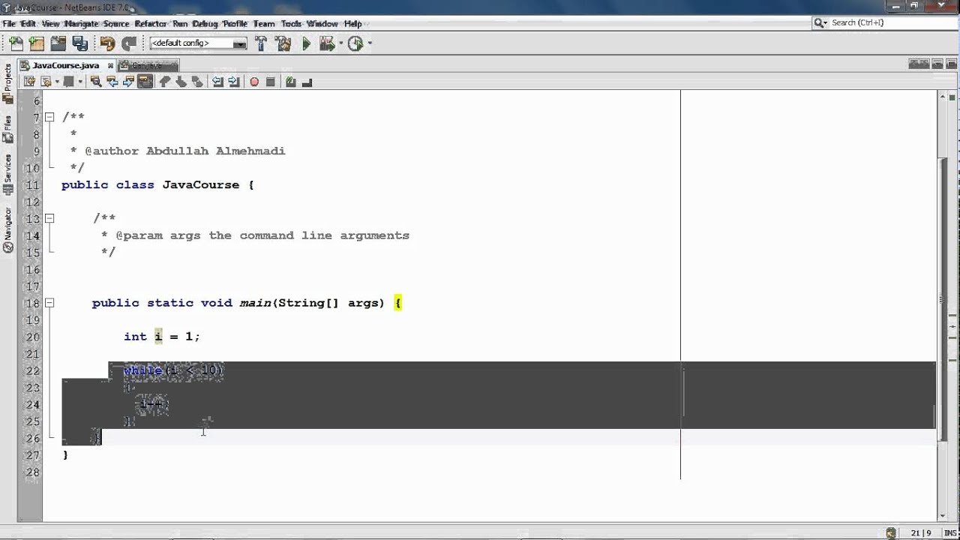Viewport: 960px width, 540px height.
Task: Switch to the second editor tab
Action: (x=148, y=65)
